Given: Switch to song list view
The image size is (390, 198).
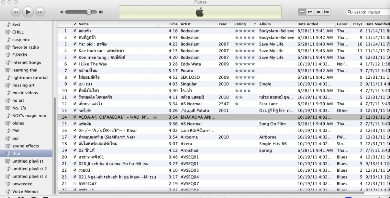Looking at the screenshot, I should point(302,12).
